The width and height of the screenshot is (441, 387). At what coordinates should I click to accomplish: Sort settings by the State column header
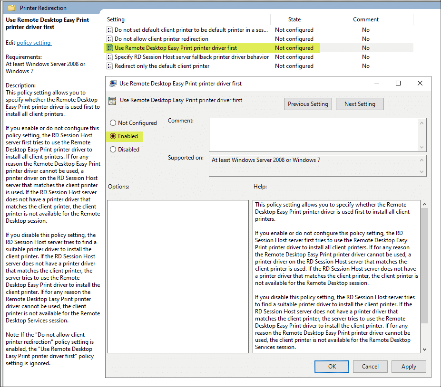click(294, 19)
